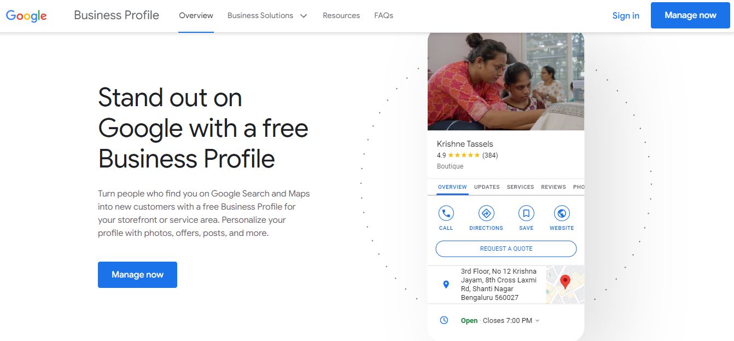Click the WEBSITE label text
Viewport: 734px width, 341px height.
tap(562, 228)
